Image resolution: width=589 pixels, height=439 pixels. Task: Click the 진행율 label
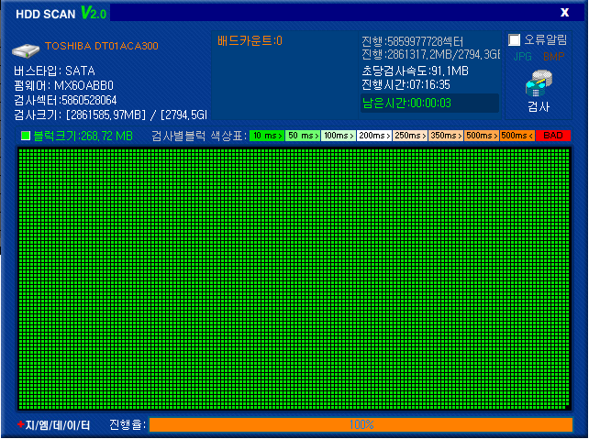tap(128, 424)
